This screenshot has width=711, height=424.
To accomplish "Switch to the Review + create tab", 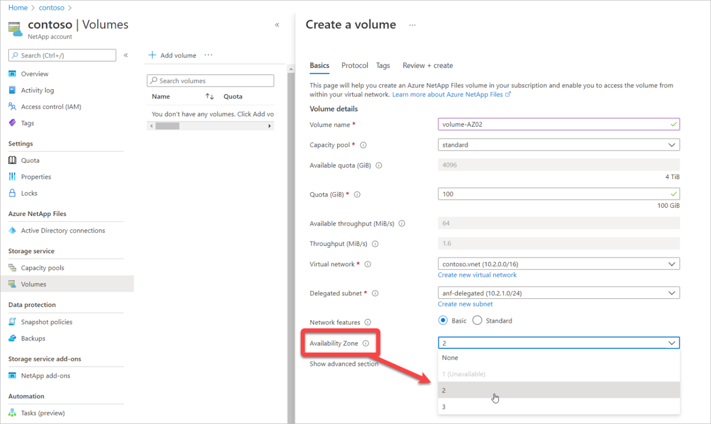I will pyautogui.click(x=428, y=65).
